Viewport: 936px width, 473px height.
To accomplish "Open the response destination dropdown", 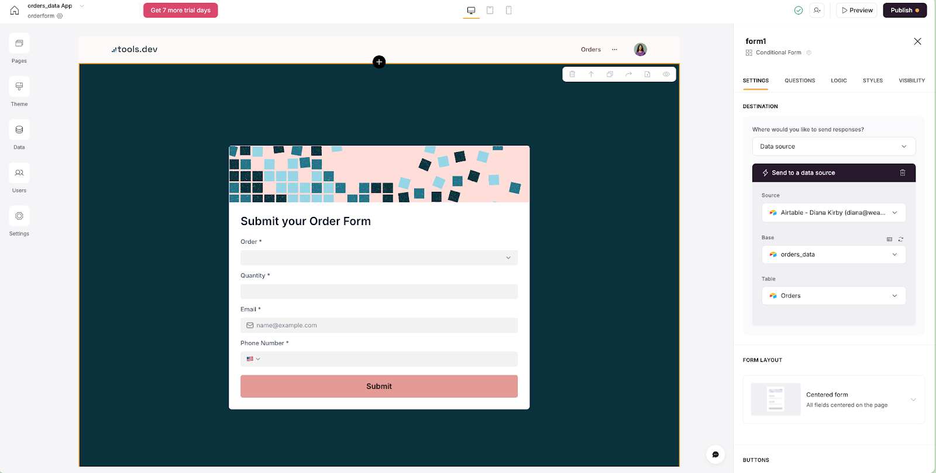I will coord(834,146).
